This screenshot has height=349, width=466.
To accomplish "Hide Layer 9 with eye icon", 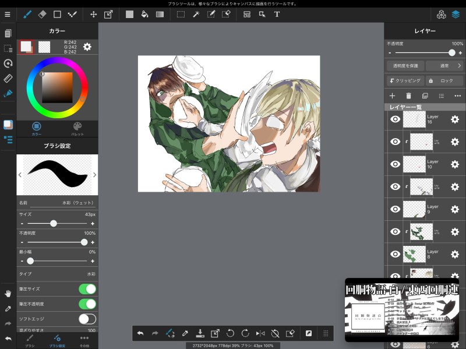I will (395, 209).
